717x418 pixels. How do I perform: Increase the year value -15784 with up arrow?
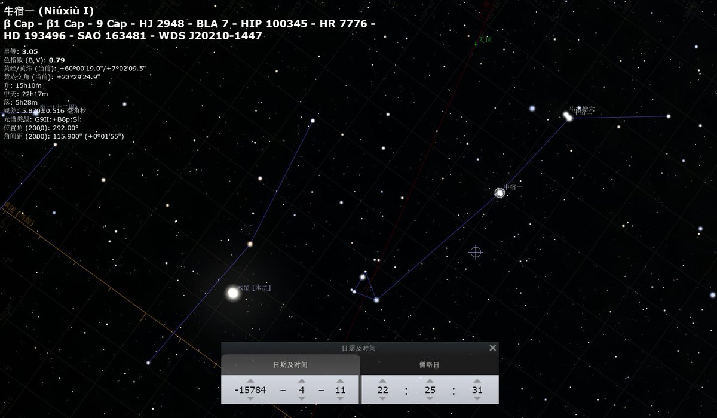click(x=250, y=381)
